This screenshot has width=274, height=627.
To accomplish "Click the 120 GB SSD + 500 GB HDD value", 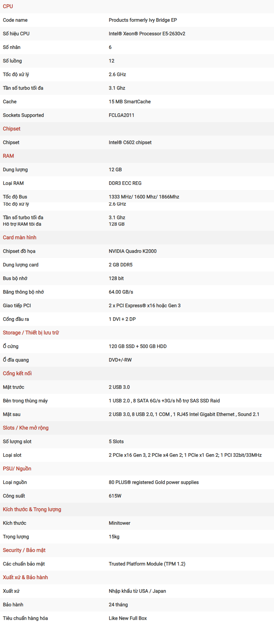I will (x=138, y=346).
